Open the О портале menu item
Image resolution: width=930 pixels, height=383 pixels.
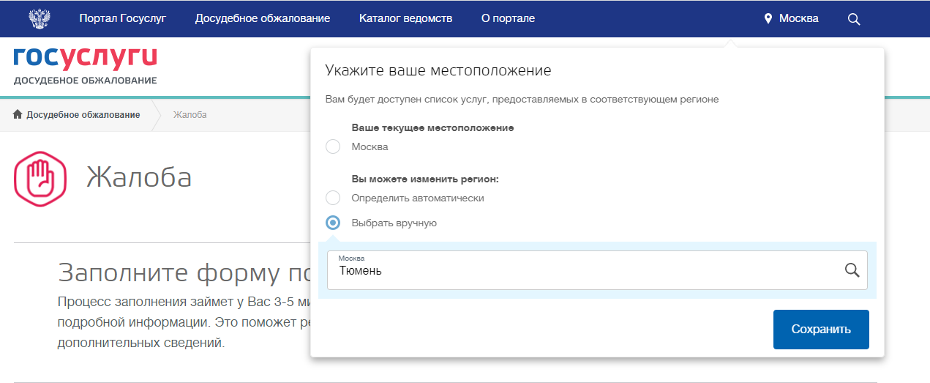508,19
